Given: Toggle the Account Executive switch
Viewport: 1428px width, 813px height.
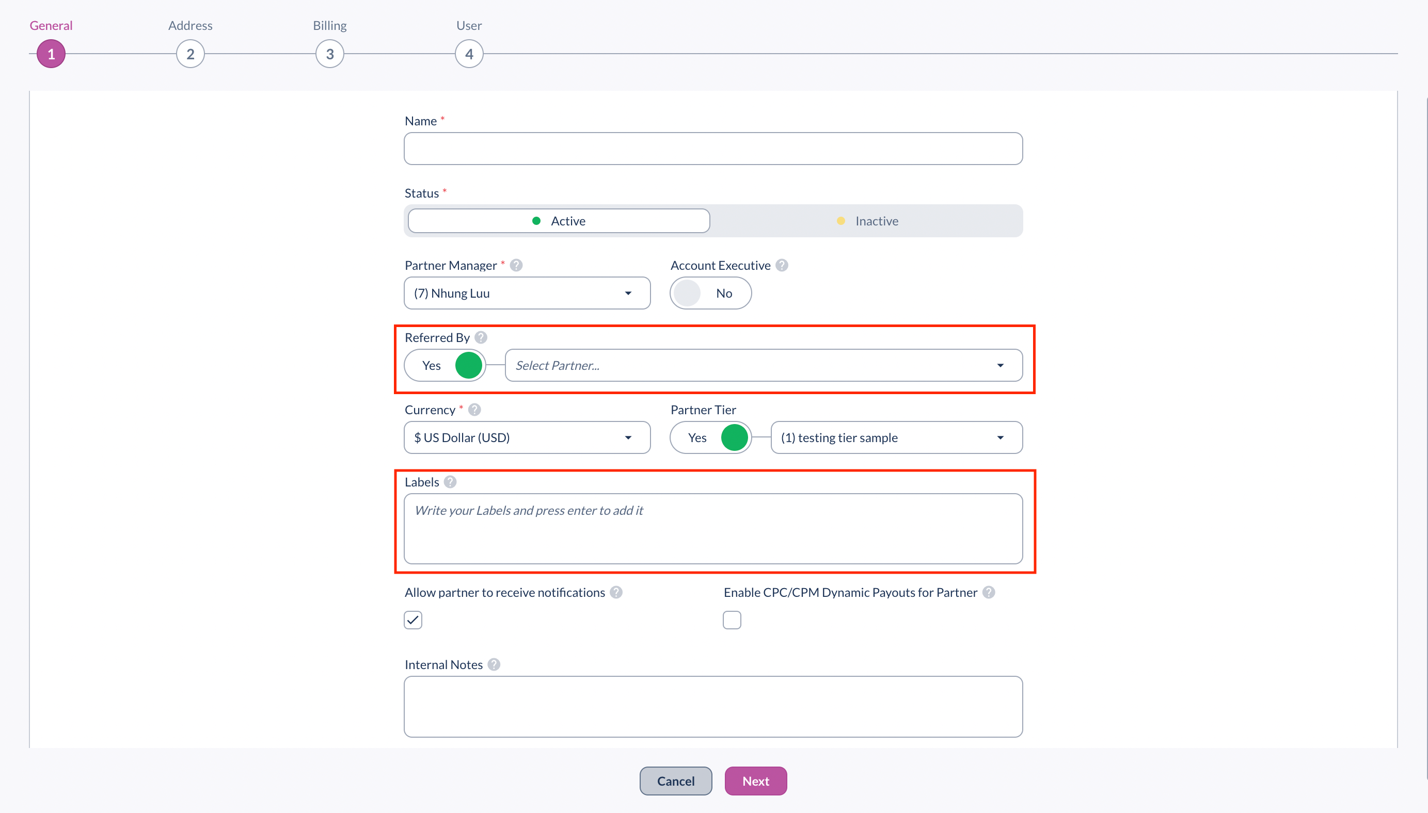Looking at the screenshot, I should tap(710, 293).
